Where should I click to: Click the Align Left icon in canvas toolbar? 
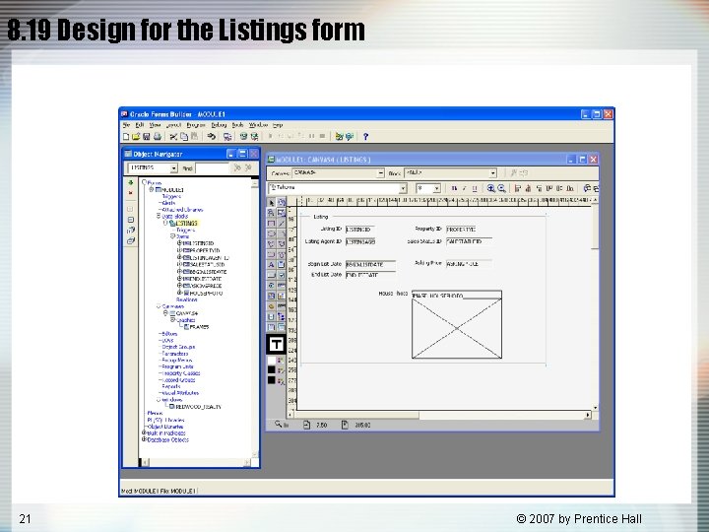(518, 188)
